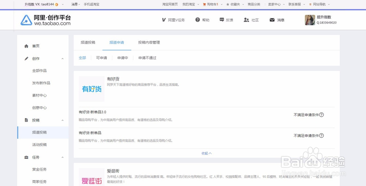The width and height of the screenshot is (366, 186).
Task: Collapse the 任务 sidebar section
Action: point(63,157)
